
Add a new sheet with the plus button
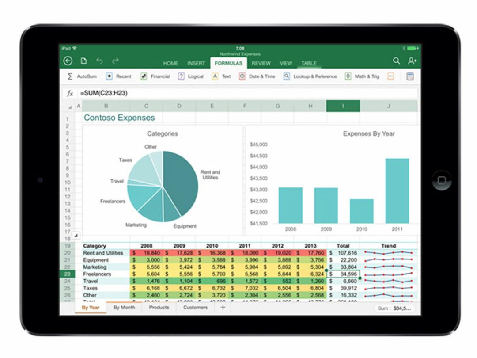pos(223,307)
